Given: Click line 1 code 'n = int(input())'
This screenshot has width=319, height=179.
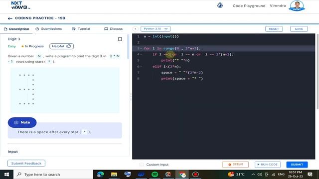Looking at the screenshot, I should [x=161, y=36].
